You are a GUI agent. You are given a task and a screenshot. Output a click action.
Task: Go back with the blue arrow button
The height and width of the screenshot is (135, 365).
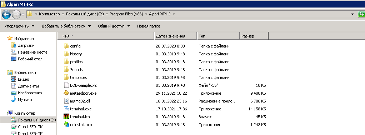(x=6, y=15)
